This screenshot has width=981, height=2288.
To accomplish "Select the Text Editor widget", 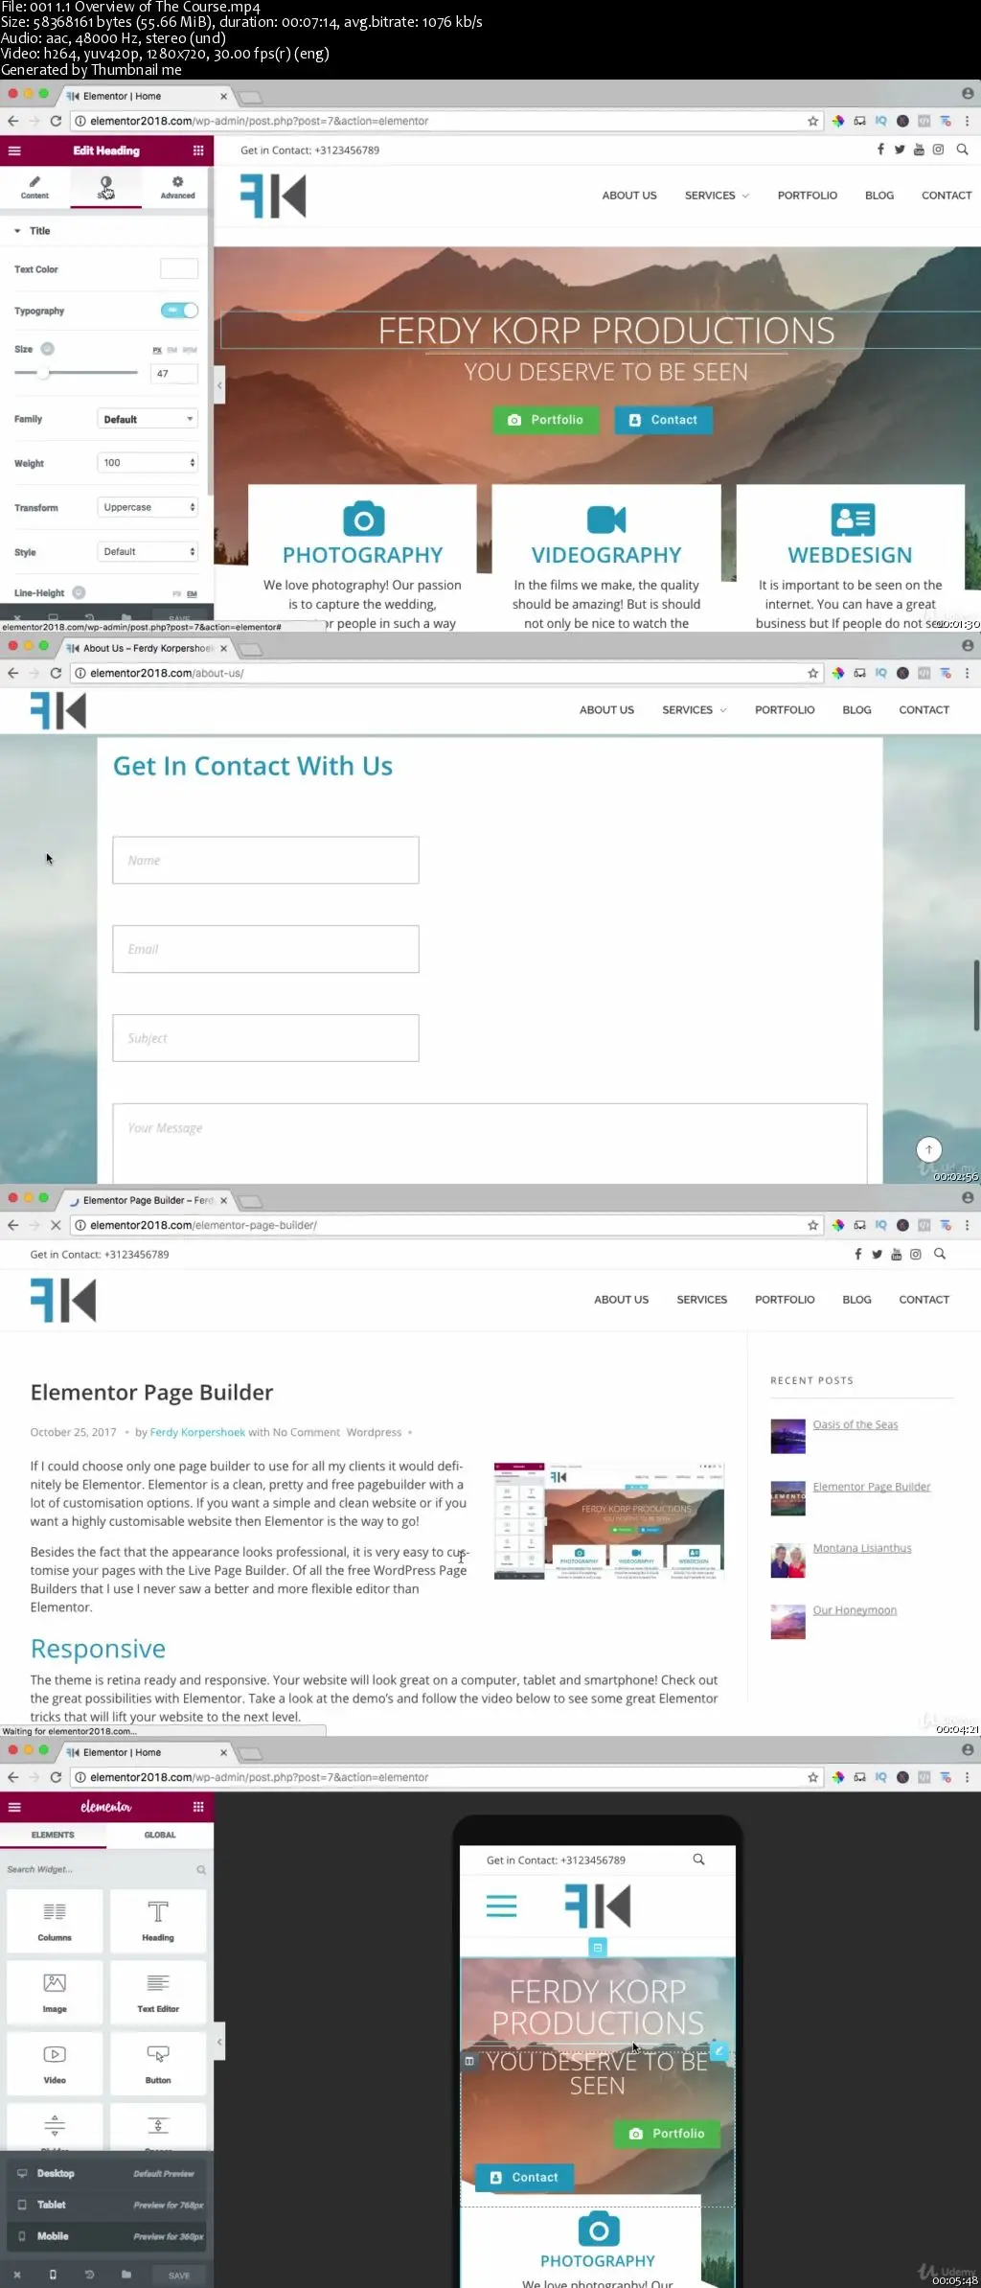I will pyautogui.click(x=158, y=1993).
